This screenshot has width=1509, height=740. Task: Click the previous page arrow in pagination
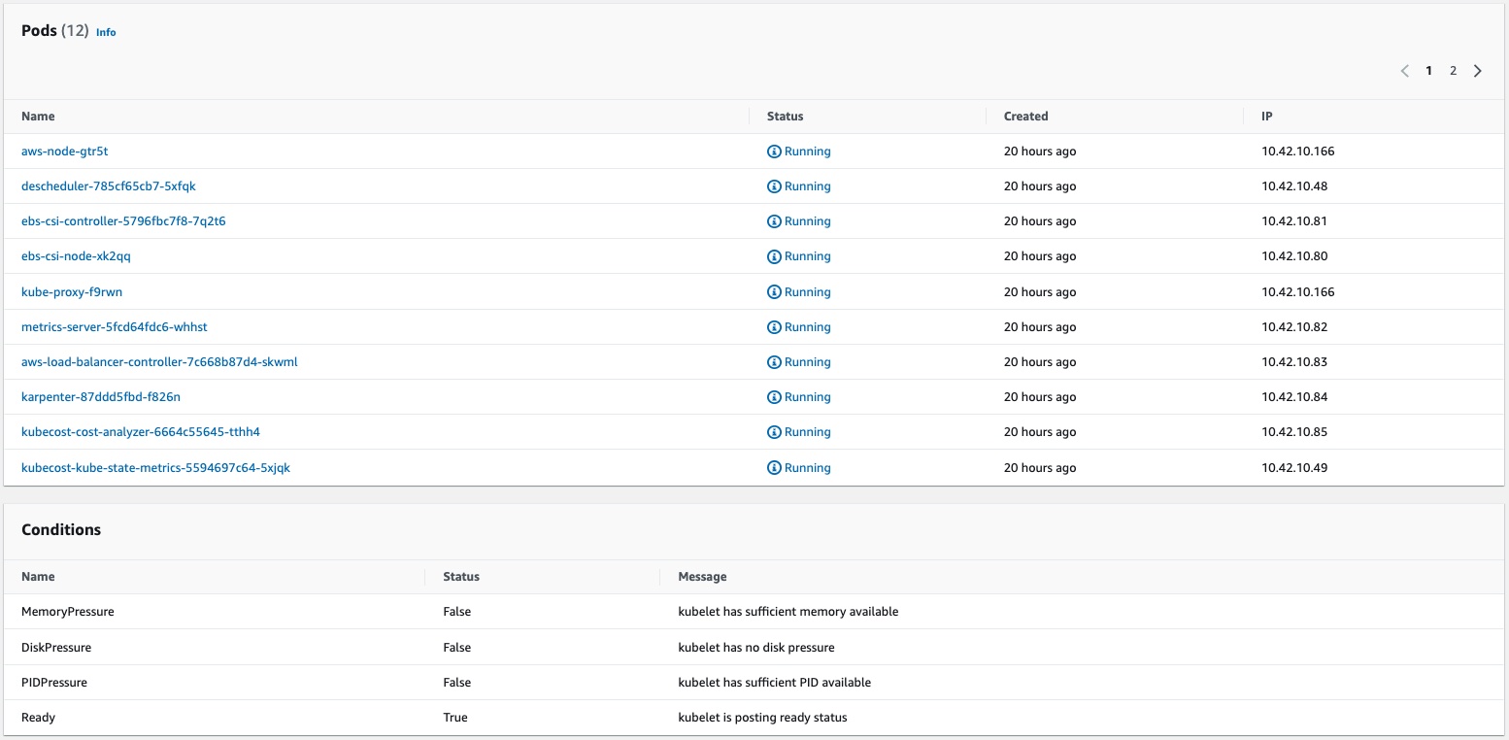1404,71
